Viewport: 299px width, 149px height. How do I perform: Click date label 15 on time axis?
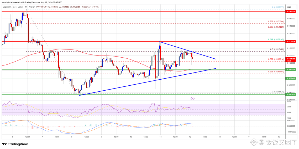coord(279,137)
